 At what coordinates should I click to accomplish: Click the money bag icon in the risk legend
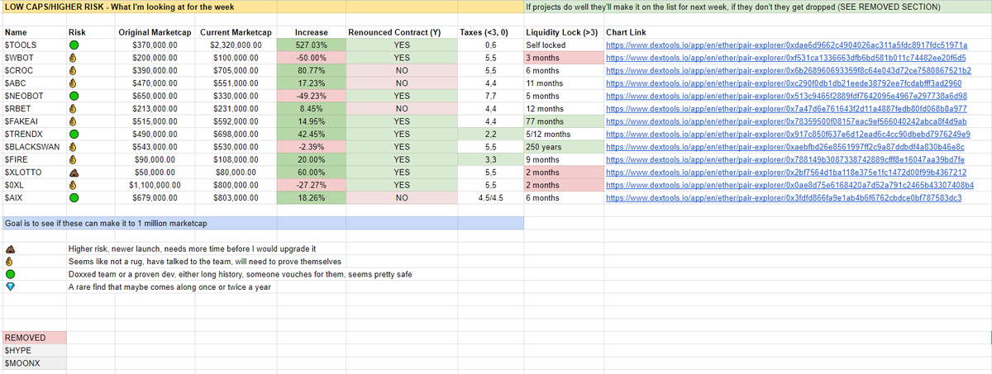click(10, 262)
